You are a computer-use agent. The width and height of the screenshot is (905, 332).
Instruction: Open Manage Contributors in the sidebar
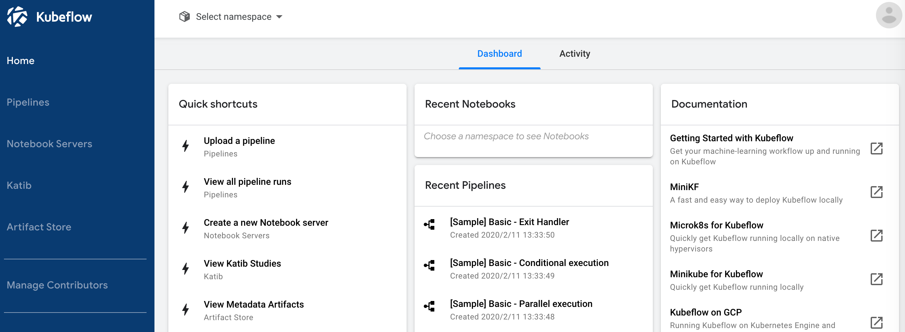(57, 285)
